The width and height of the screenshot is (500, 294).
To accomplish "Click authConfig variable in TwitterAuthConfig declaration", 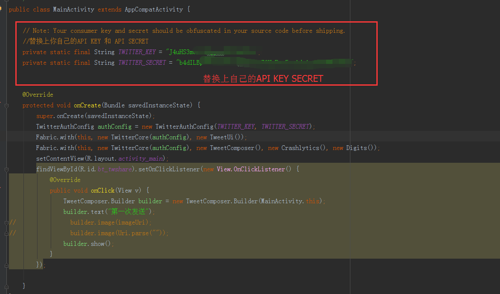I will 115,127.
